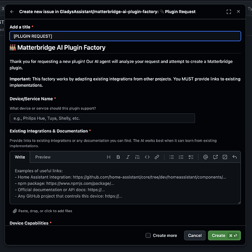Screen dimensions: 252x252
Task: Add a link with the chain icon
Action: coord(157,157)
